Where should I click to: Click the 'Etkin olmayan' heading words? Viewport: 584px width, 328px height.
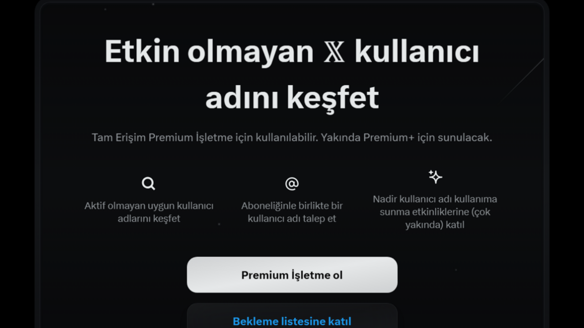click(209, 52)
